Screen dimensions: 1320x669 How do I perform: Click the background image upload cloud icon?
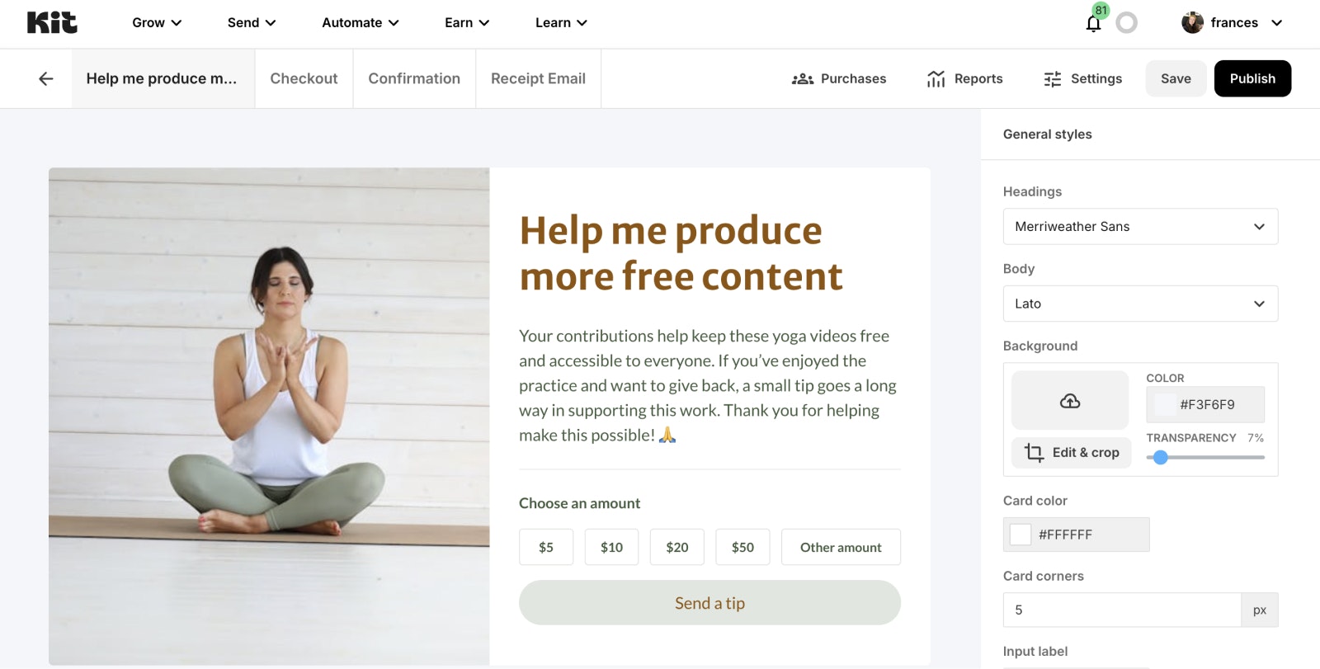tap(1070, 401)
